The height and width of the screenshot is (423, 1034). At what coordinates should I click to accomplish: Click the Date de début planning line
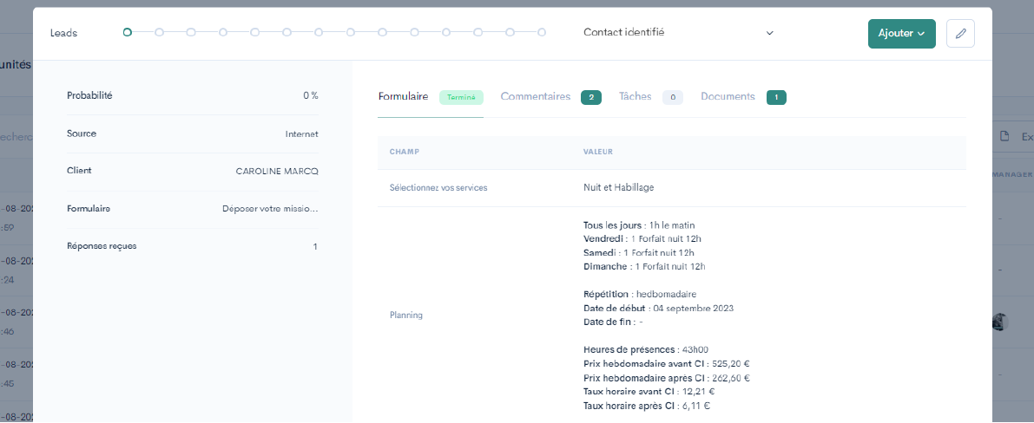point(658,309)
